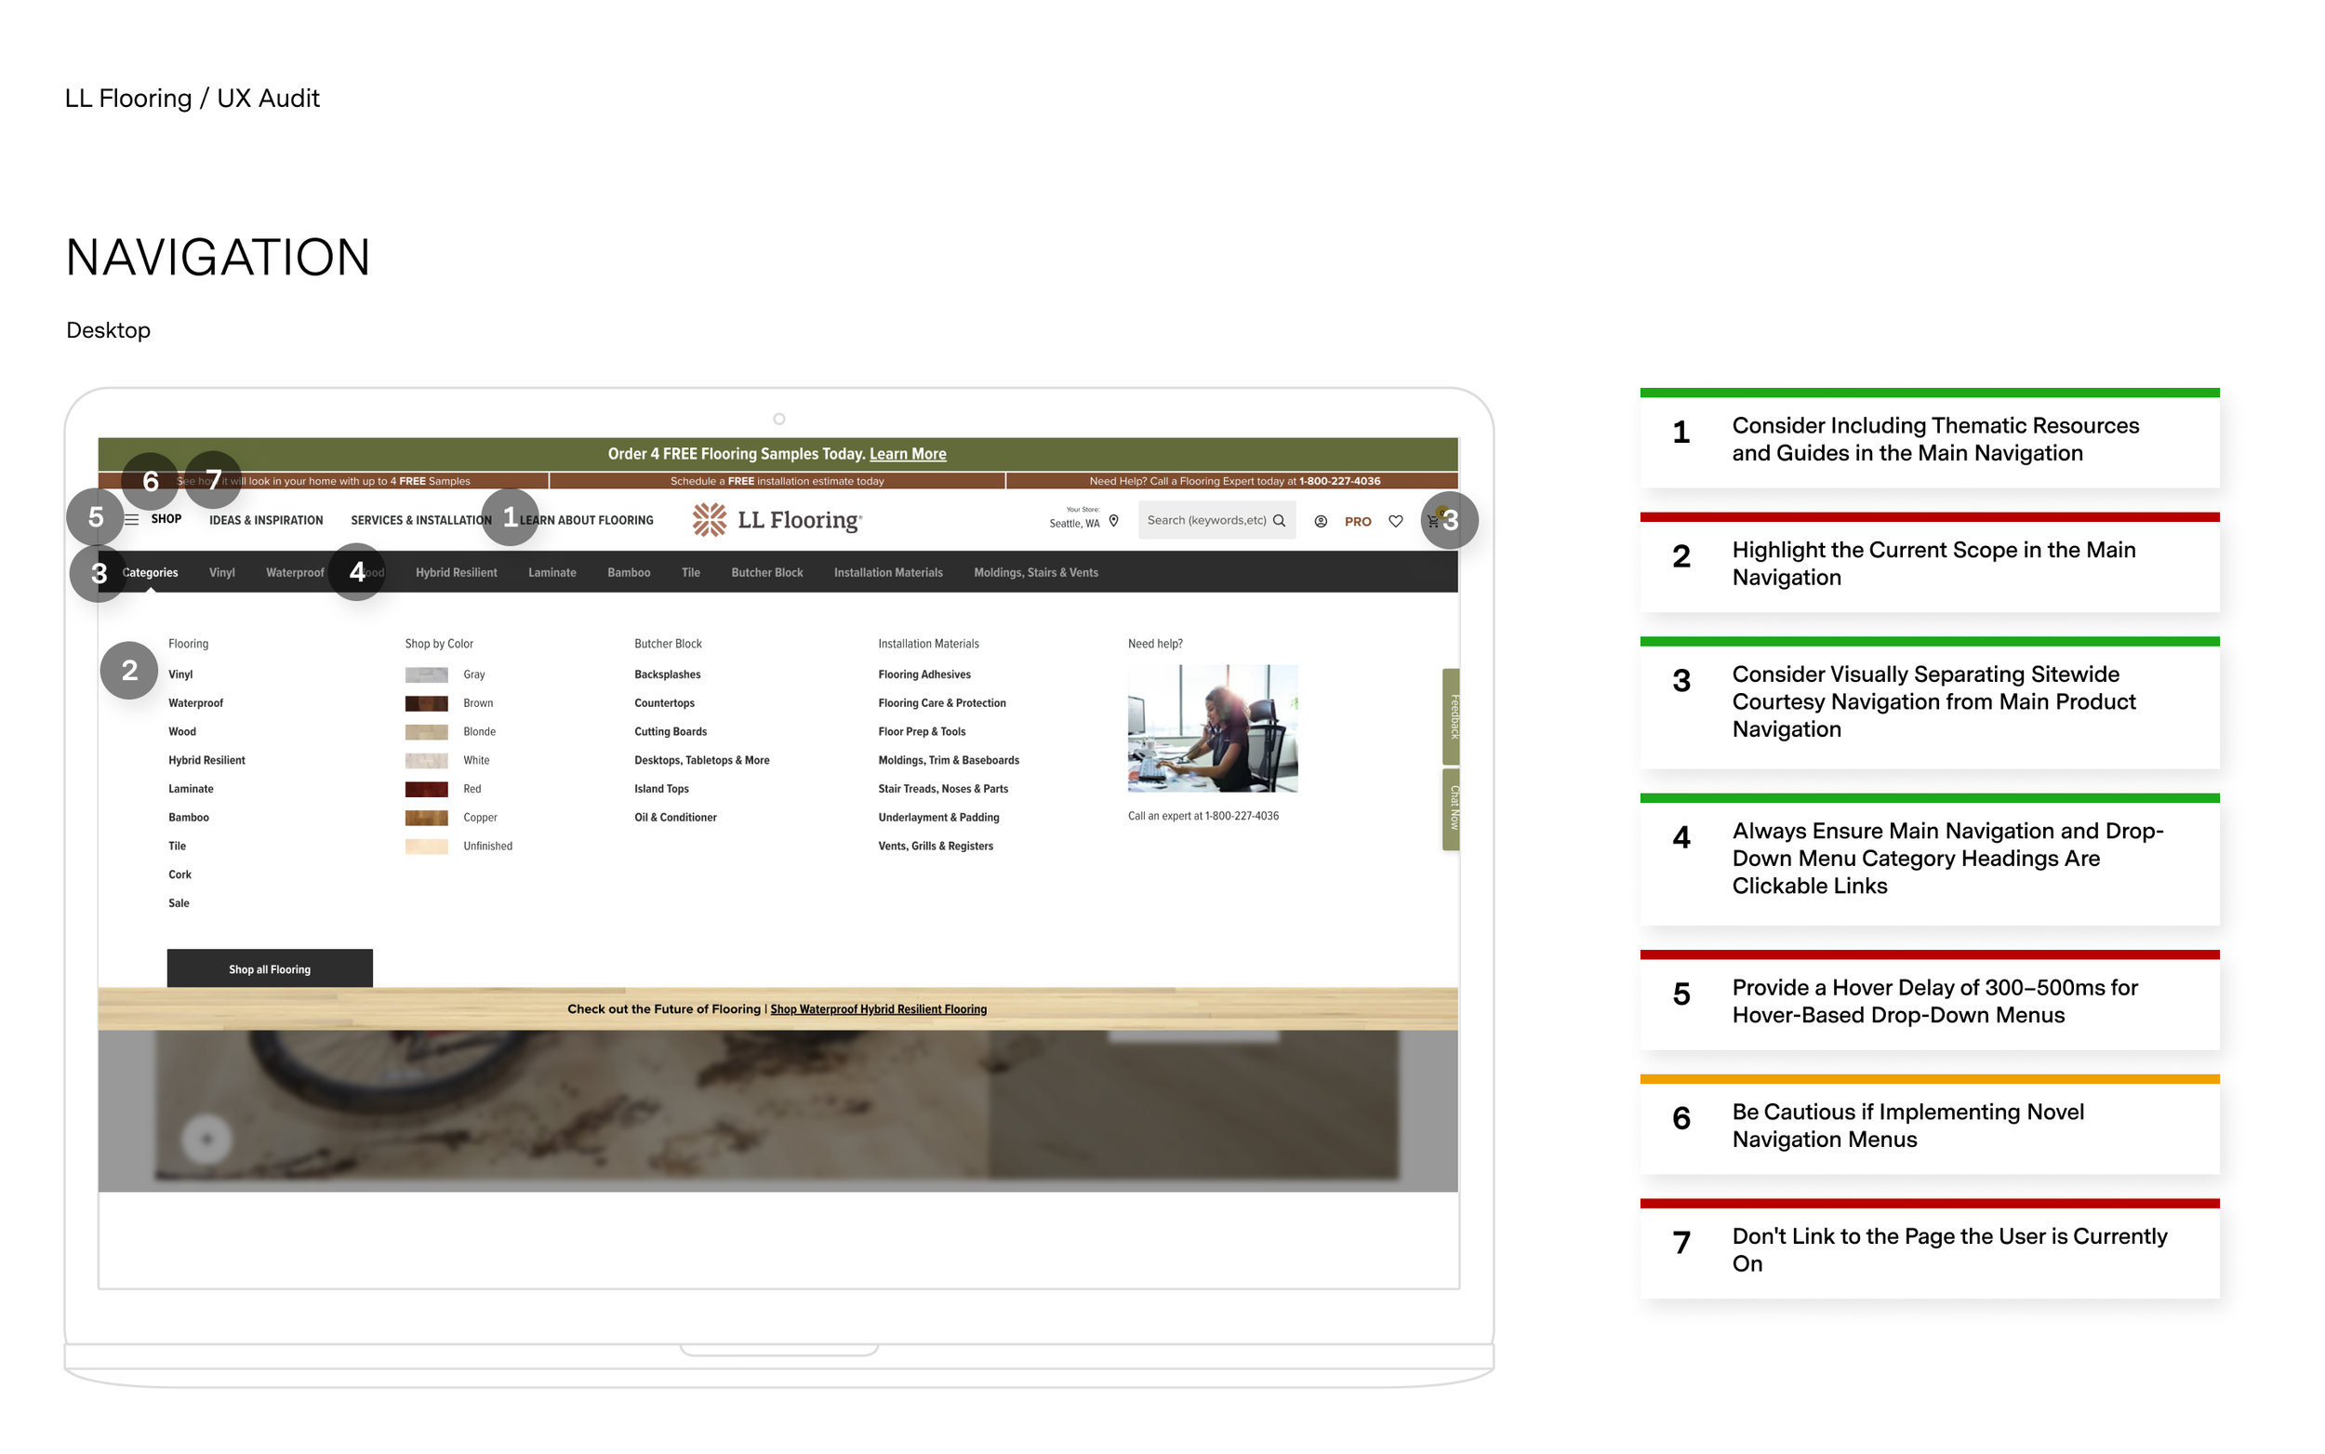Click the hamburger menu icon beside SHOP
2325x1454 pixels.
[132, 520]
